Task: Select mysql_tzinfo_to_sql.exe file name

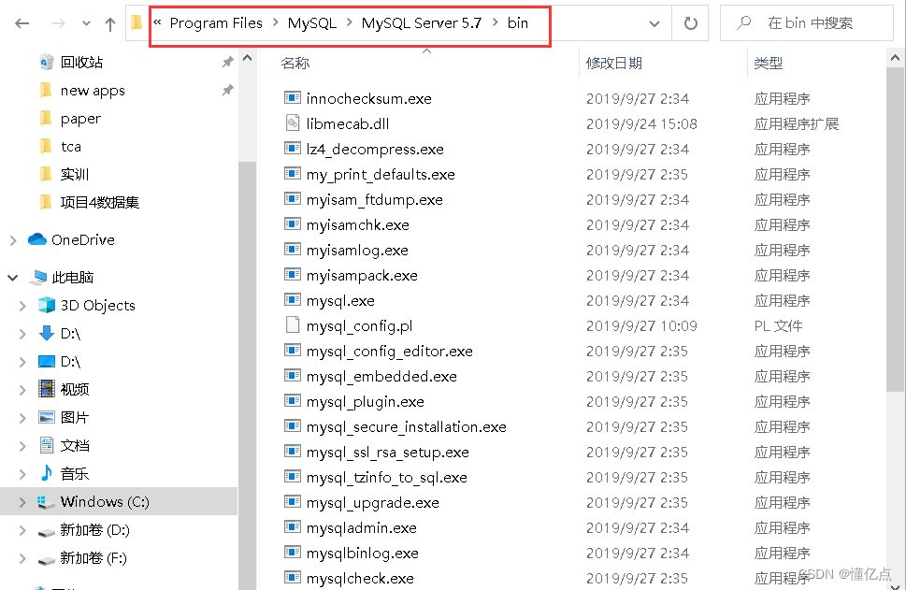Action: pyautogui.click(x=386, y=477)
